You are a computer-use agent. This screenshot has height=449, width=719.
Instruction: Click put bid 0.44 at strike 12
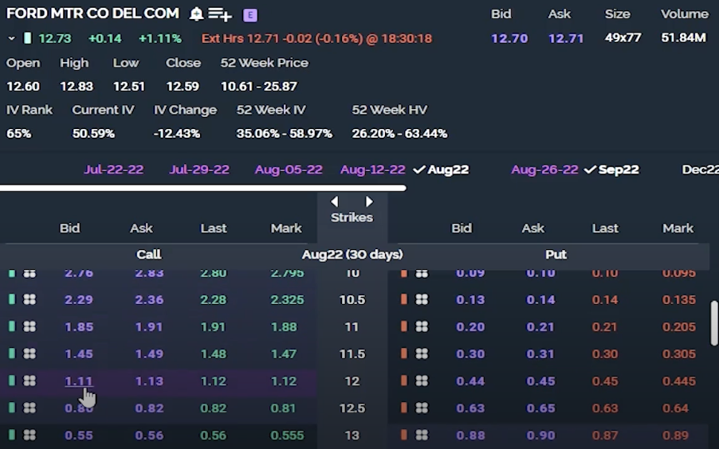pyautogui.click(x=470, y=381)
